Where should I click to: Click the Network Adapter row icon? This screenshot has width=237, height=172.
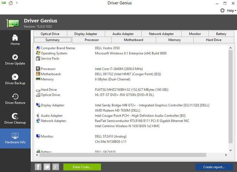click(x=38, y=121)
